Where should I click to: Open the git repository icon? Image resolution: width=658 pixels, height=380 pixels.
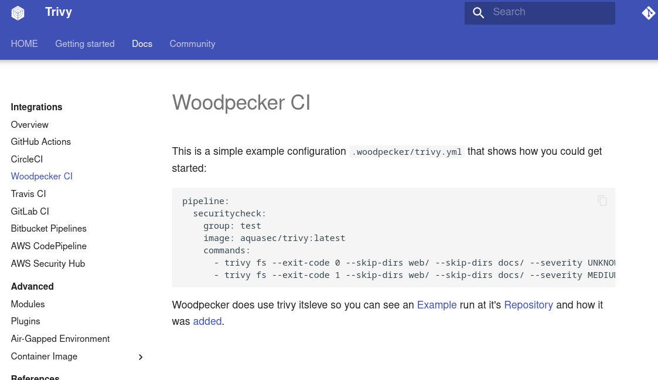[x=649, y=12]
